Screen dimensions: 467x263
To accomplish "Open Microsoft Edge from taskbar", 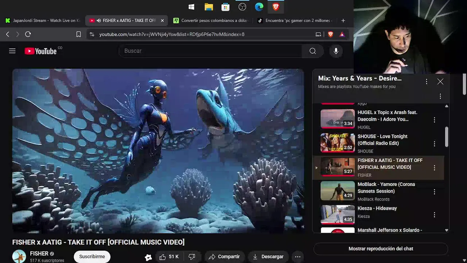I will point(259,7).
